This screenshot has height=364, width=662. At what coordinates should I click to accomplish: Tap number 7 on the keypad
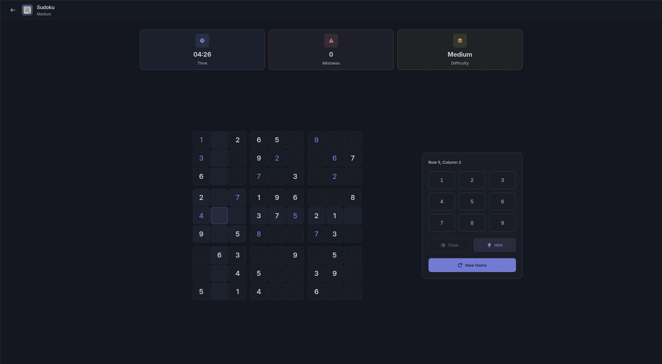click(x=442, y=223)
